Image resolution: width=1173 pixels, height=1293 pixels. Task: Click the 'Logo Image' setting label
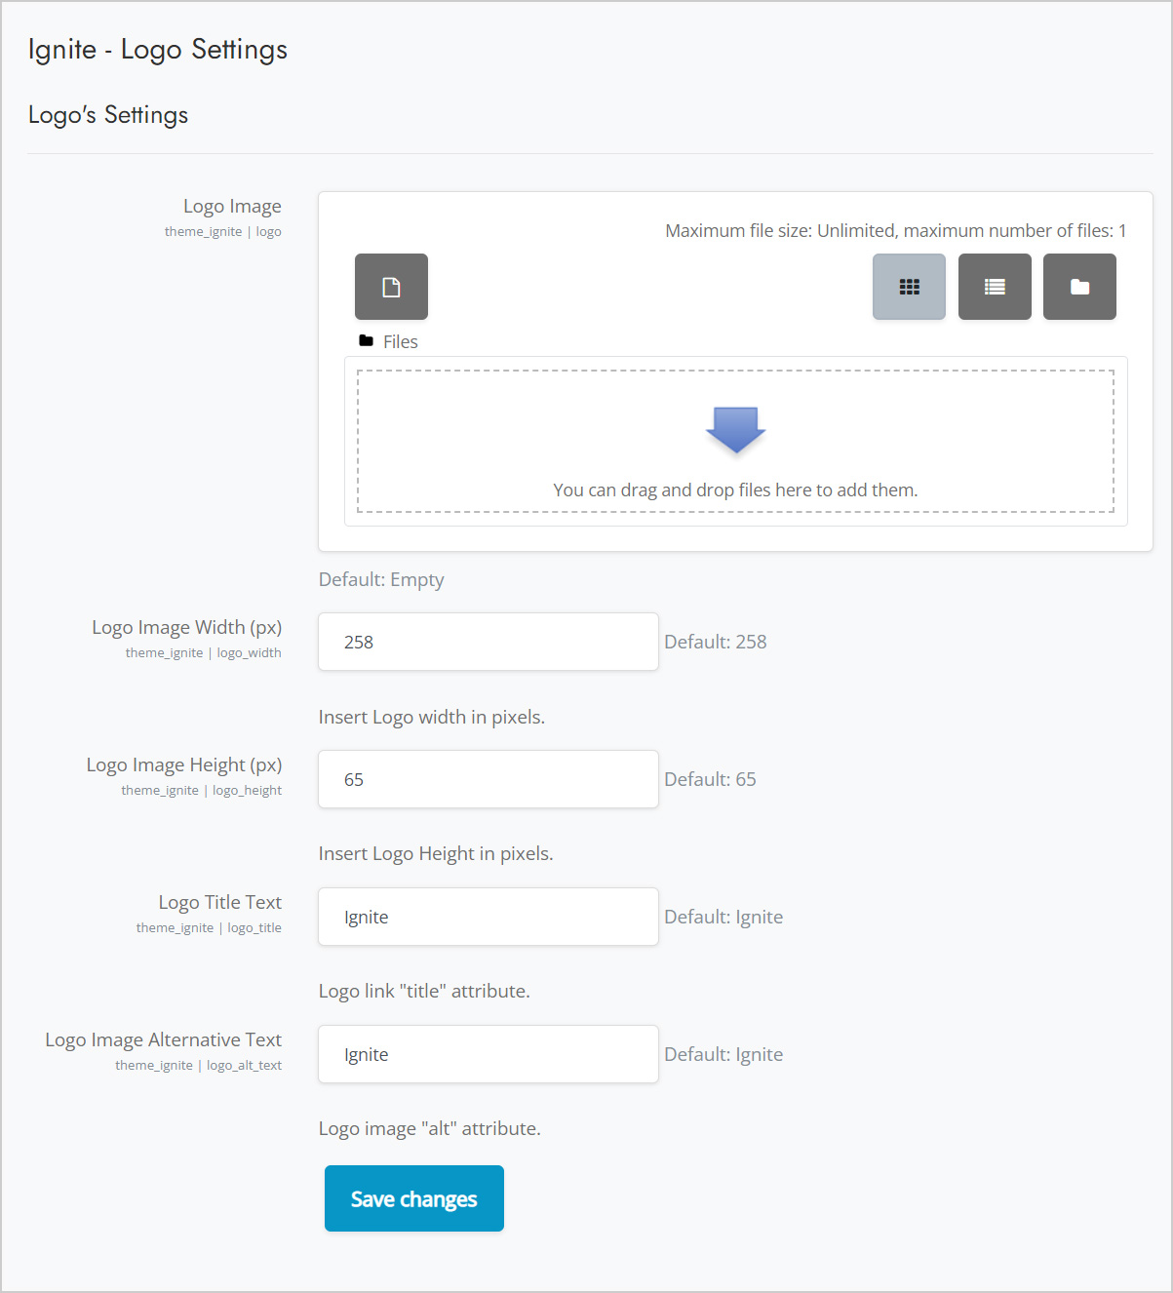[232, 206]
